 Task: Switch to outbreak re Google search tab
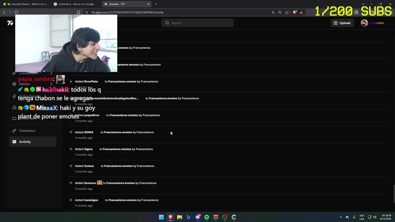tap(76, 4)
